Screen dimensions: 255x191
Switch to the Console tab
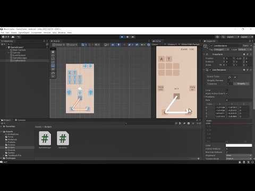20,120
